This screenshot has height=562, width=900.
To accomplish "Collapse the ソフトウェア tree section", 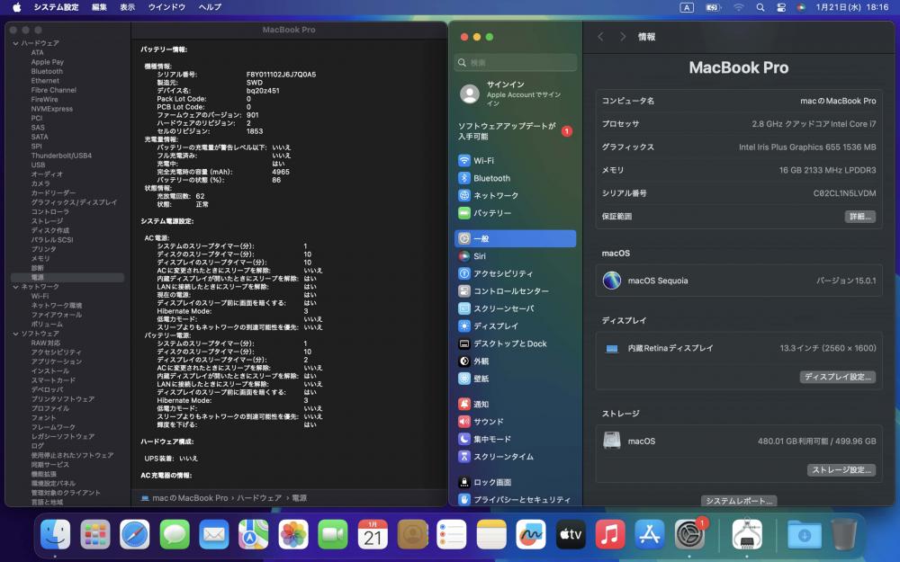I will 15,334.
